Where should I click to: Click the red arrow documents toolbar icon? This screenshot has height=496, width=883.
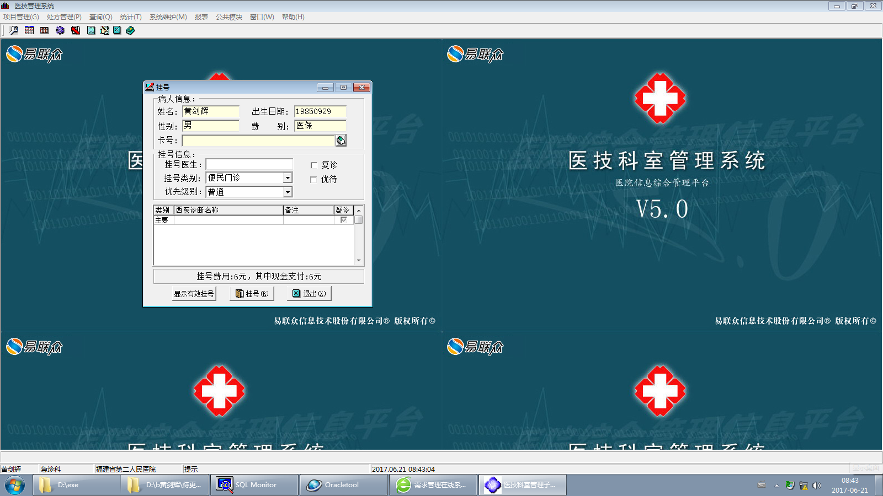(76, 30)
